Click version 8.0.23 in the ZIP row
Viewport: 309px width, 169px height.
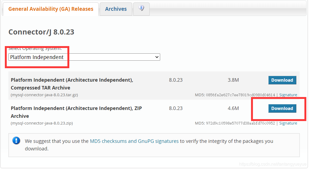176,109
